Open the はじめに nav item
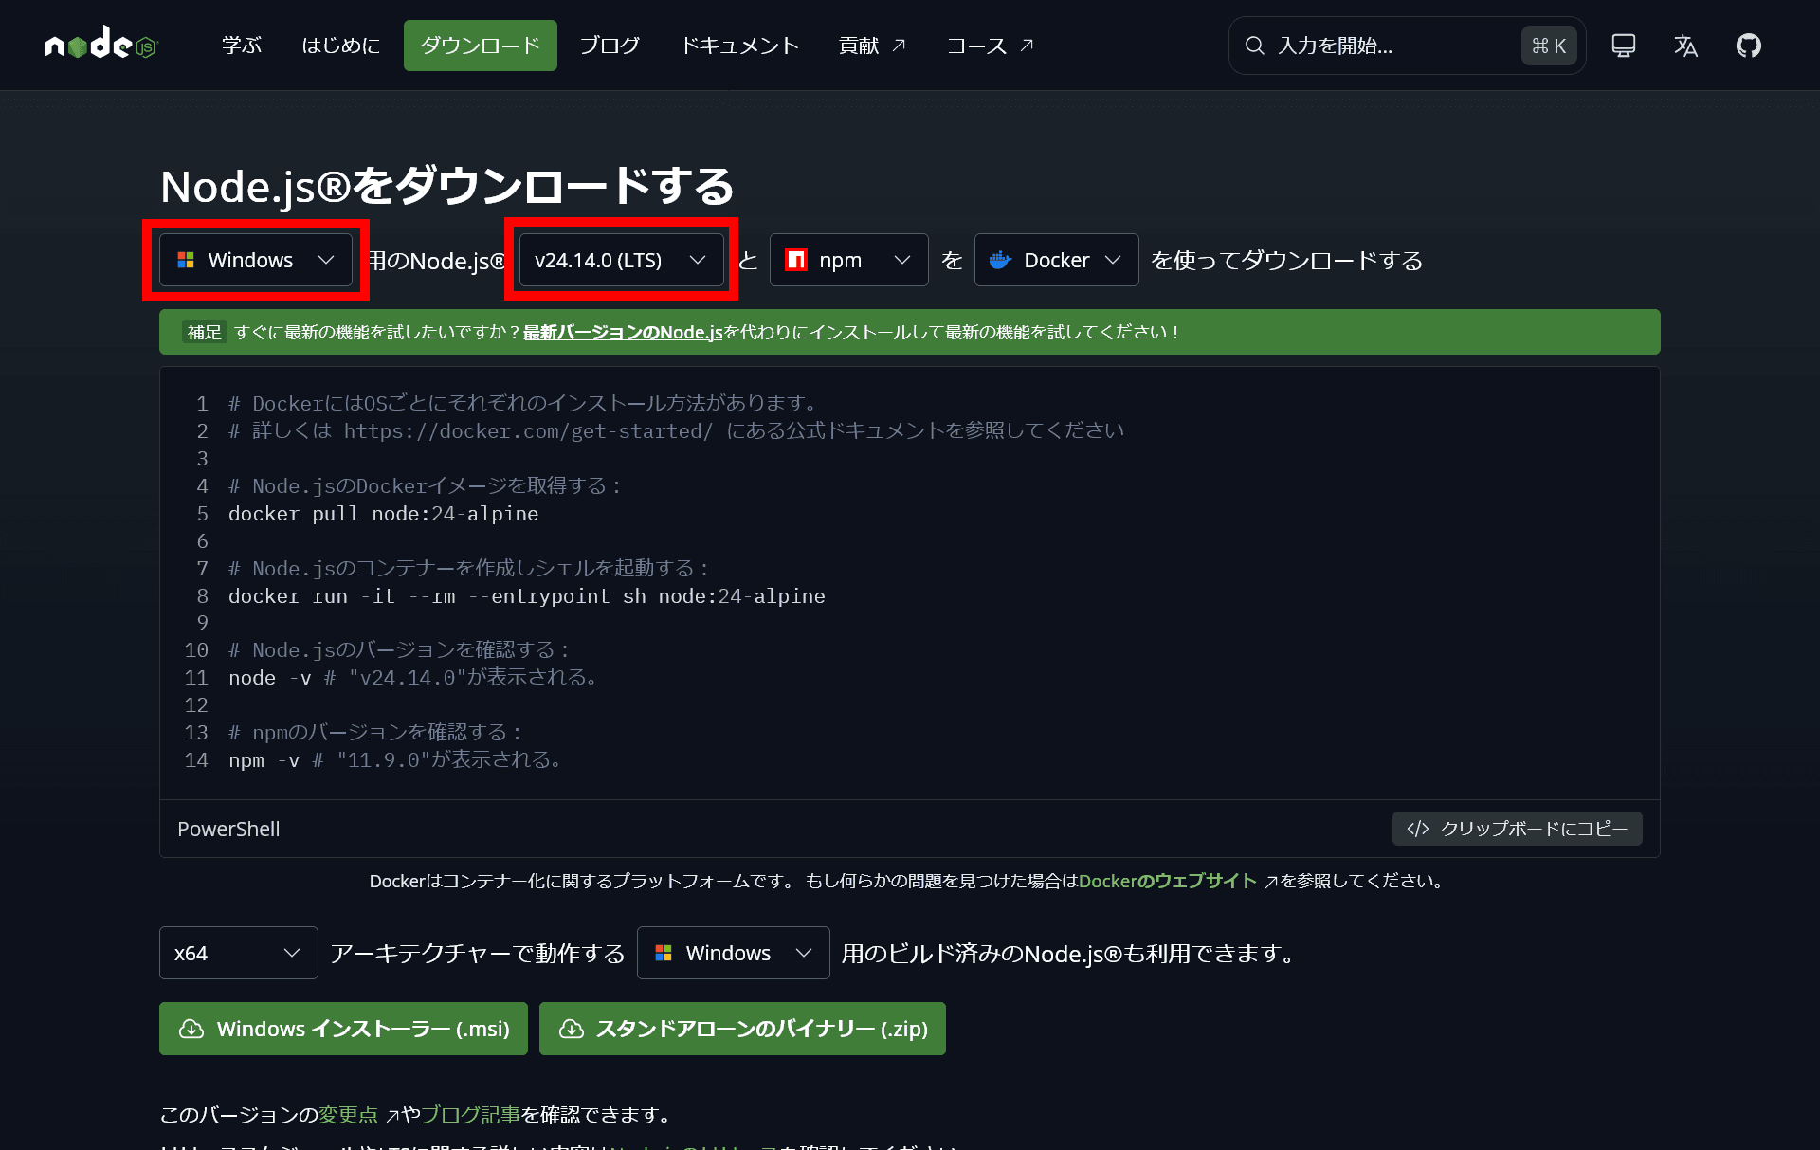The height and width of the screenshot is (1150, 1820). click(340, 46)
